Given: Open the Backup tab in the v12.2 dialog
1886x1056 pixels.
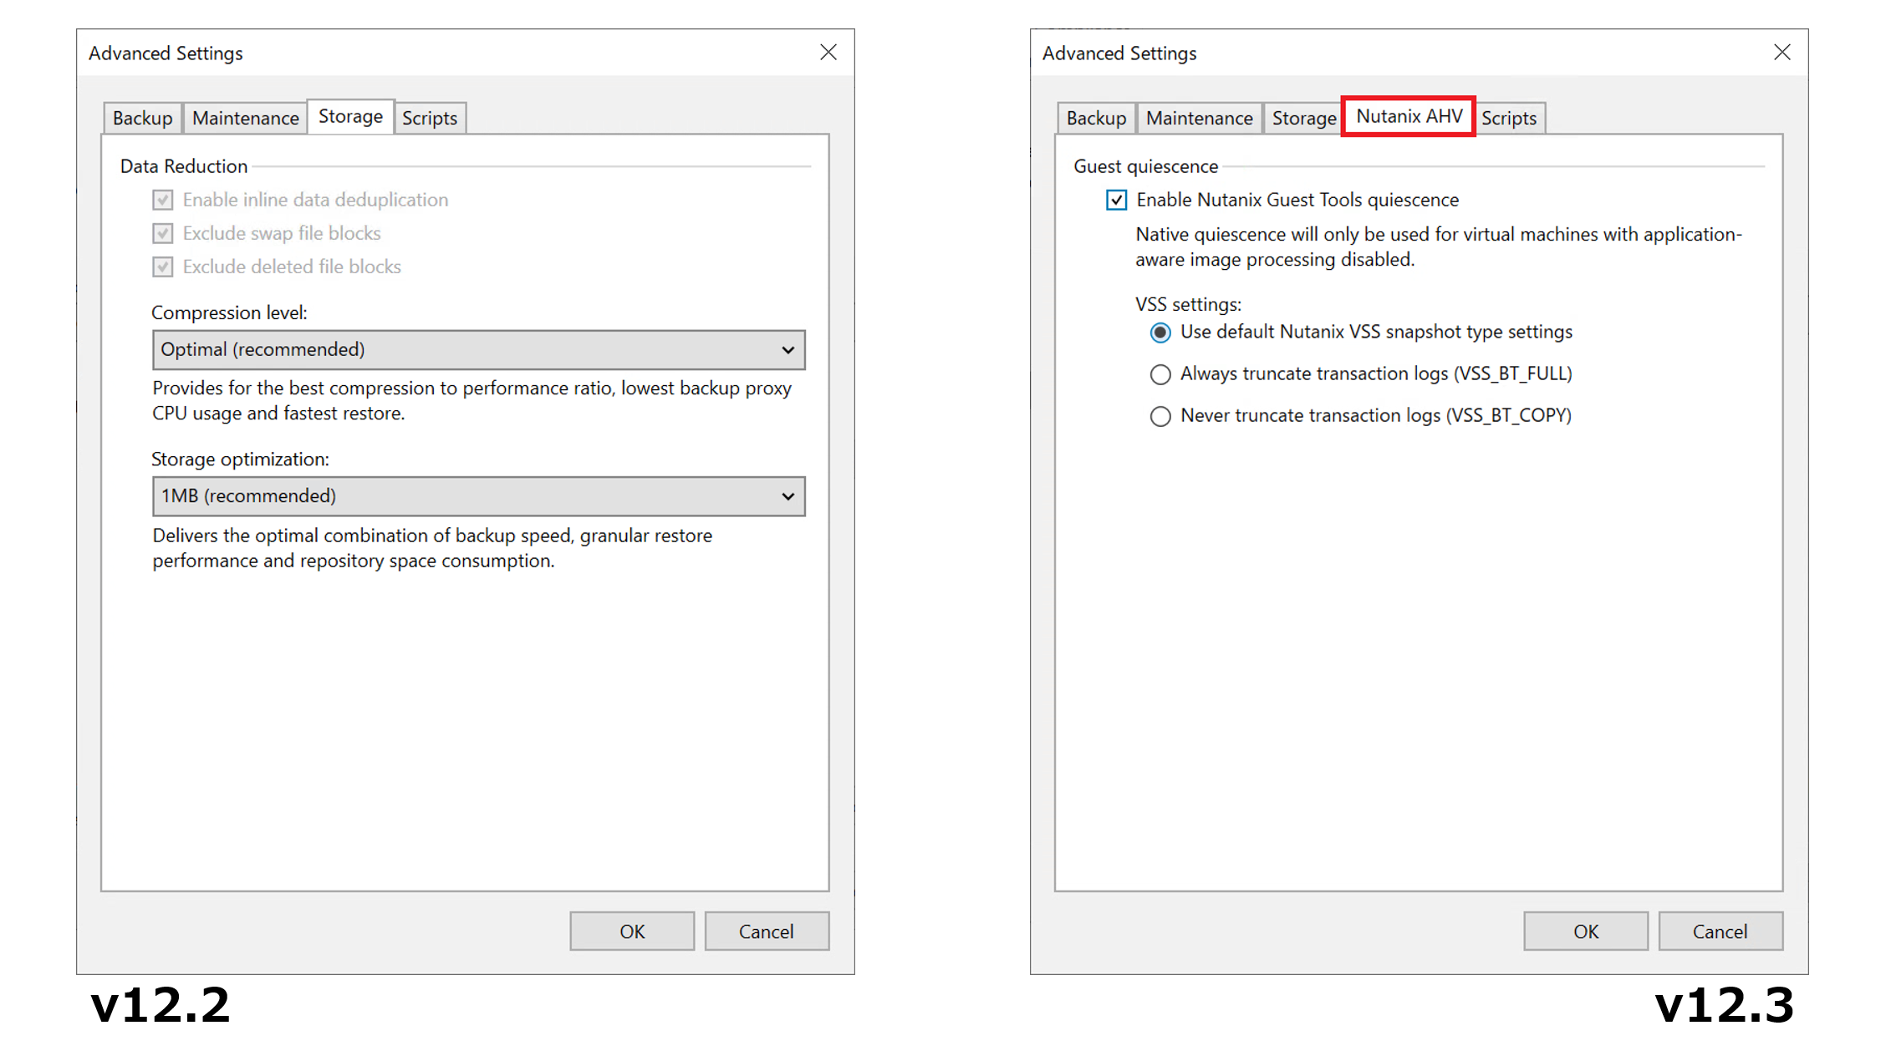Looking at the screenshot, I should click(143, 118).
